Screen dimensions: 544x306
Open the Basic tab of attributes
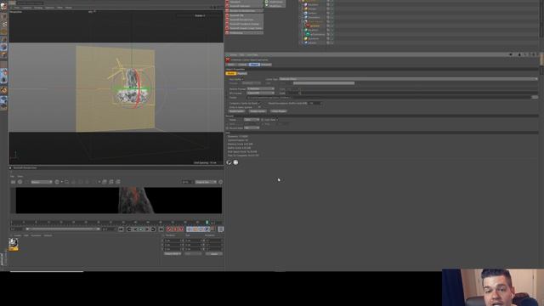point(231,65)
